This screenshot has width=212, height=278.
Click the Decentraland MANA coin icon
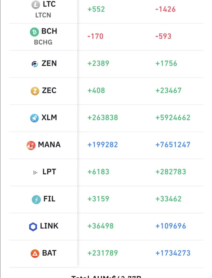click(31, 145)
